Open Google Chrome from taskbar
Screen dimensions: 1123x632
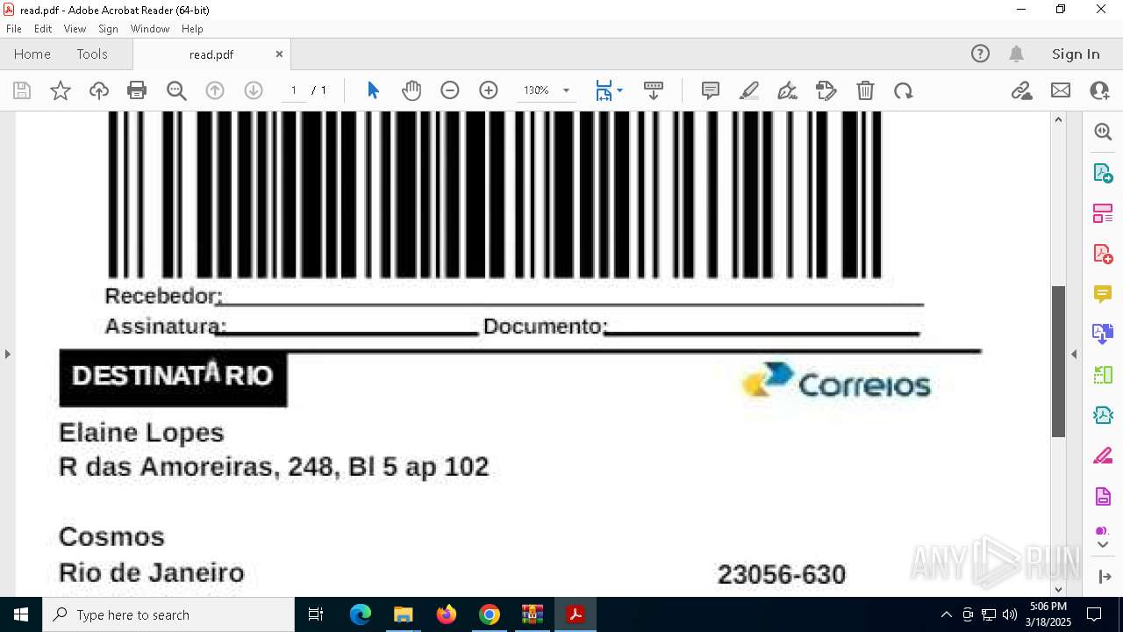coord(490,614)
